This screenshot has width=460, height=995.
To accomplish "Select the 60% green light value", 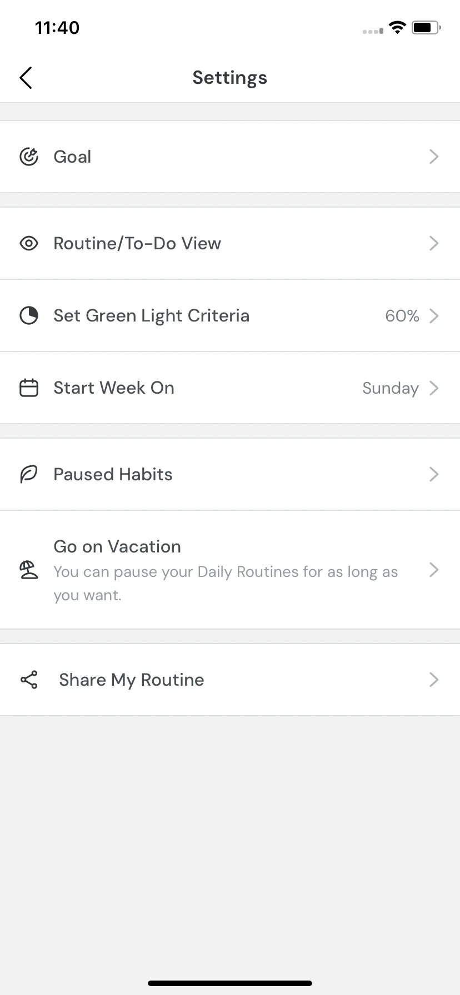I will click(x=402, y=316).
